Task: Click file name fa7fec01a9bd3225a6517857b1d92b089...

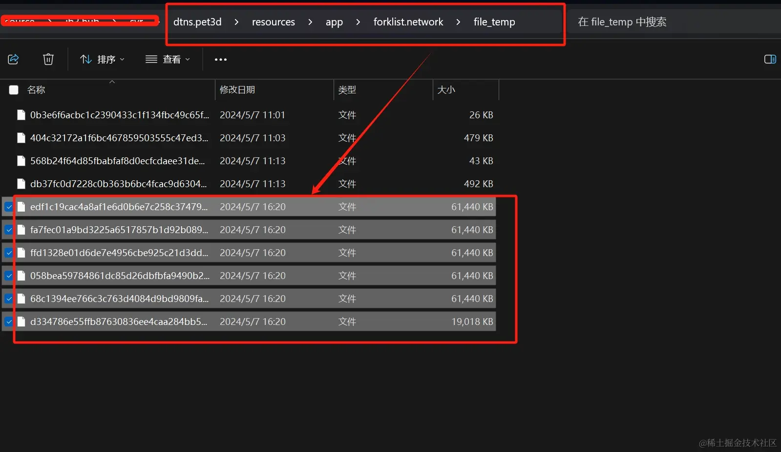Action: 119,230
